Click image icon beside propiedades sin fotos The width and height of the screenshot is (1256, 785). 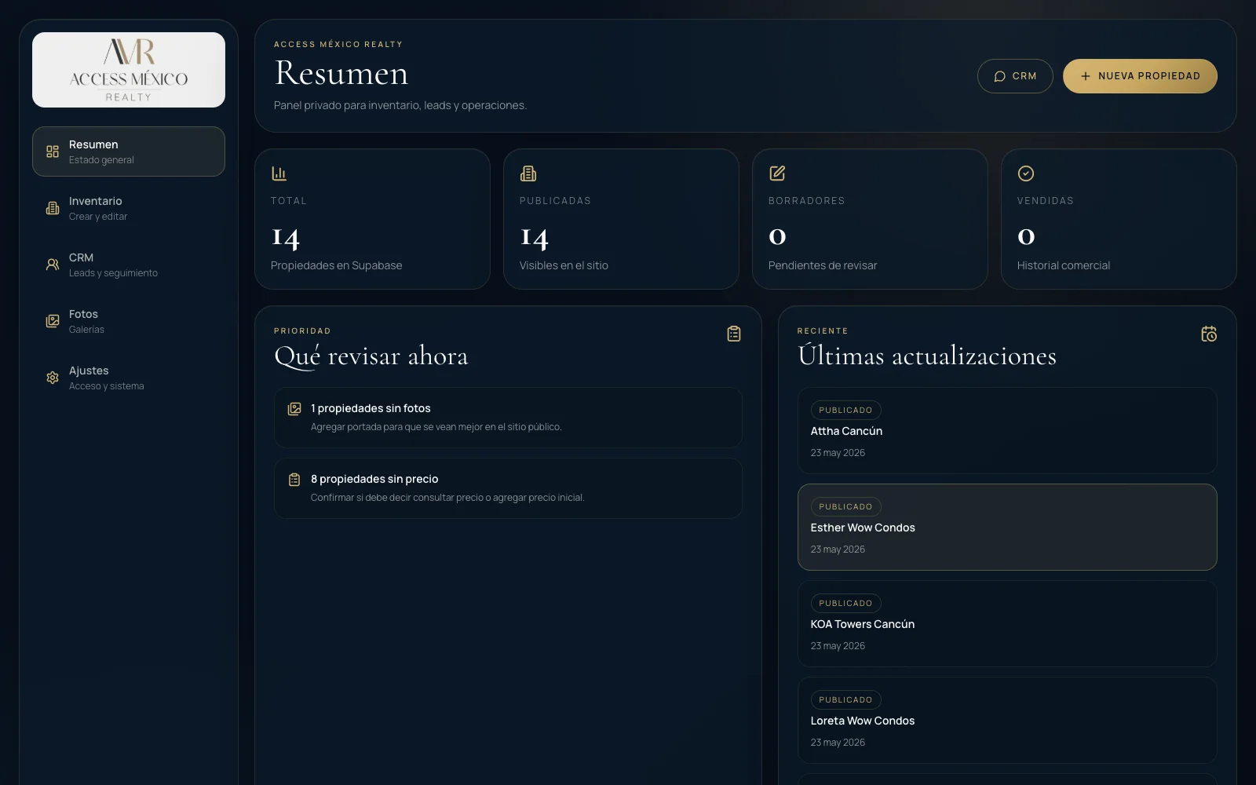pos(294,409)
